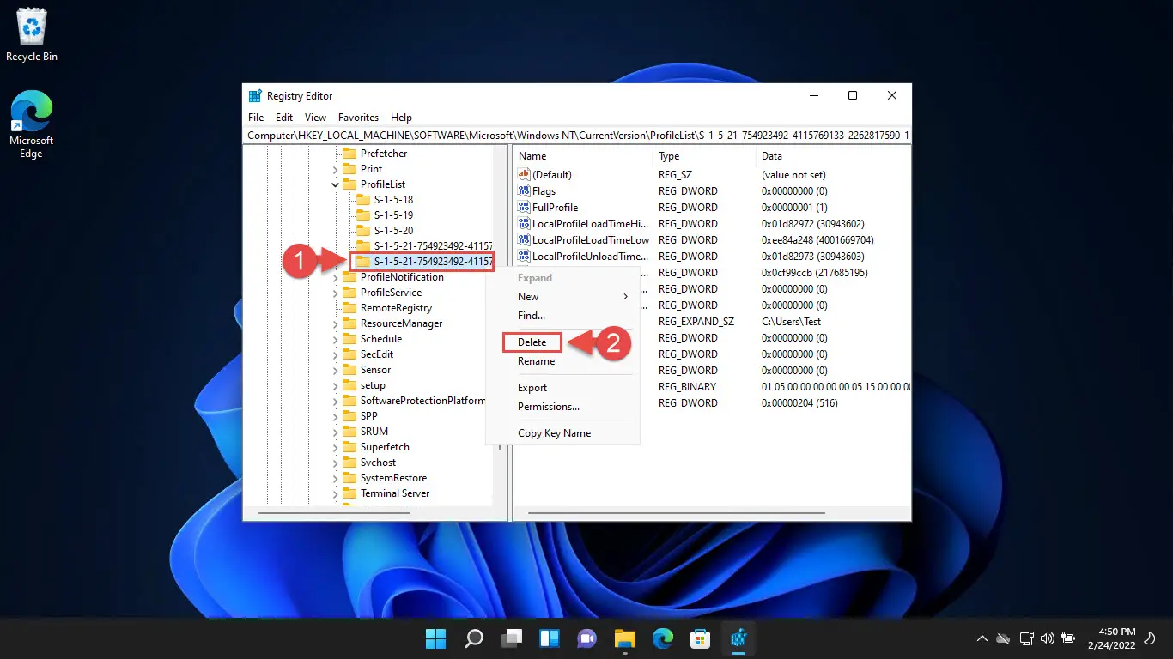Click the Flags DWORD value icon
The height and width of the screenshot is (659, 1173).
coord(524,191)
